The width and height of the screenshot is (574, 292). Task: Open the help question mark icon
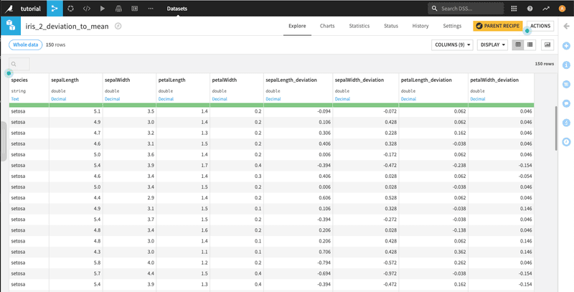pos(530,9)
